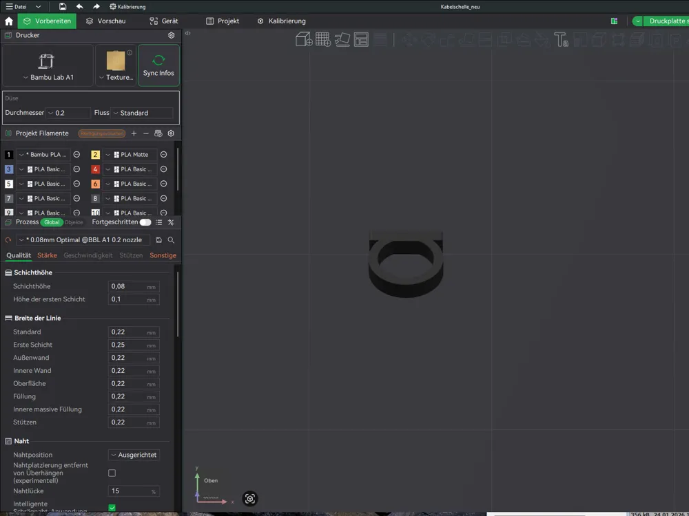689x516 pixels.
Task: Open the Geschwindigkeit settings tab
Action: click(x=88, y=255)
